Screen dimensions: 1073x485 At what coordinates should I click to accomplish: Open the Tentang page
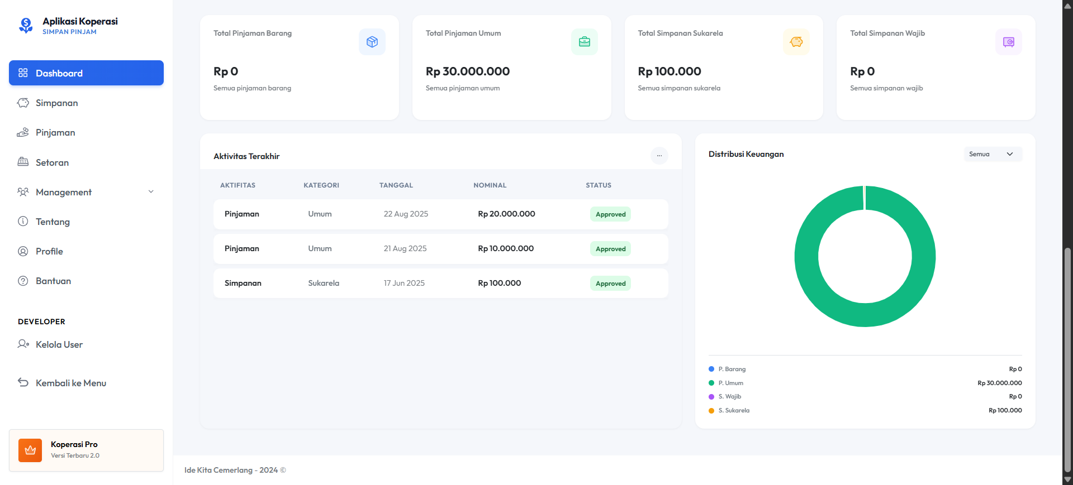tap(86, 222)
